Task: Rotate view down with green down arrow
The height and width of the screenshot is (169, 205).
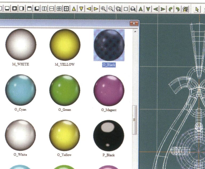Action: tap(148, 9)
